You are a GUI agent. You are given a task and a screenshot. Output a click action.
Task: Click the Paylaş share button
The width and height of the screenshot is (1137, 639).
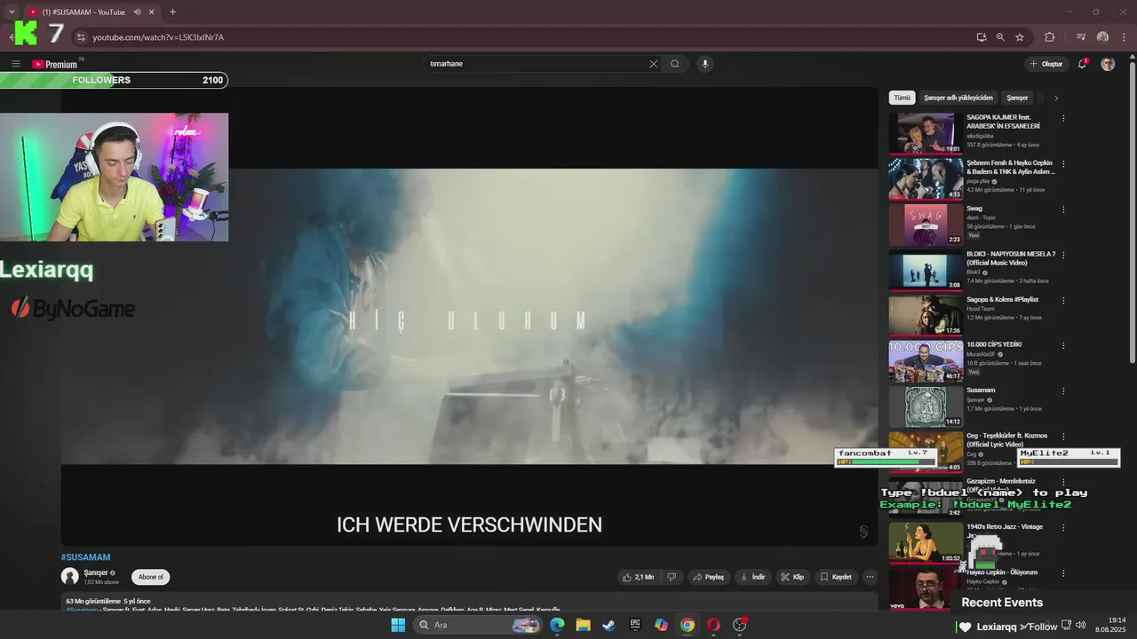click(x=708, y=577)
